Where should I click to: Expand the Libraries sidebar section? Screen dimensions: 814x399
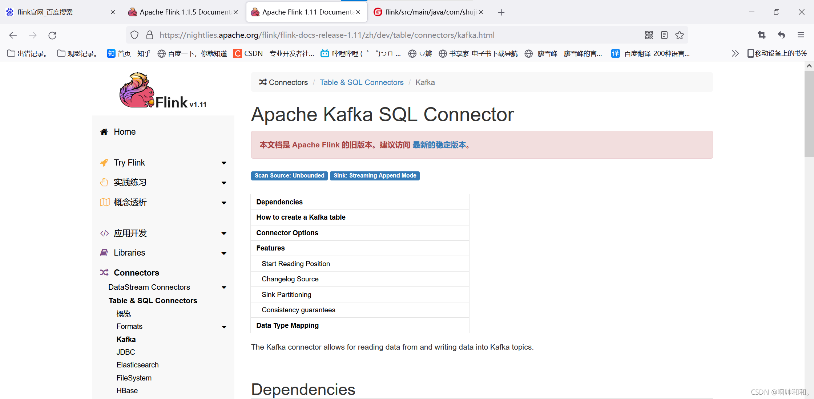(224, 253)
